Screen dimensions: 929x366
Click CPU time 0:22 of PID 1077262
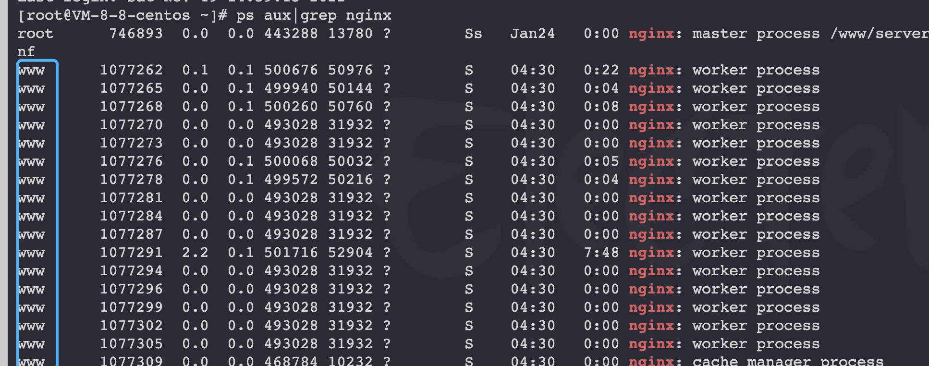[601, 70]
